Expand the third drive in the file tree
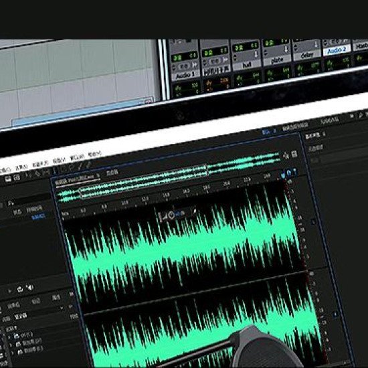 click(13, 353)
